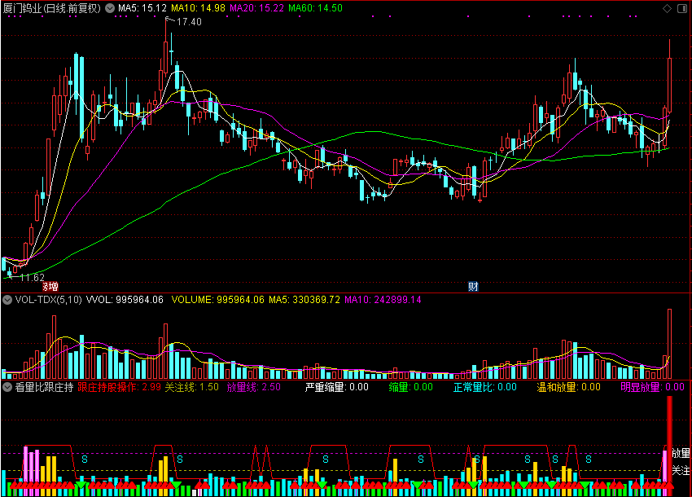Select the MA5: 15.12 legend
Screen dimensions: 692x497
click(142, 8)
